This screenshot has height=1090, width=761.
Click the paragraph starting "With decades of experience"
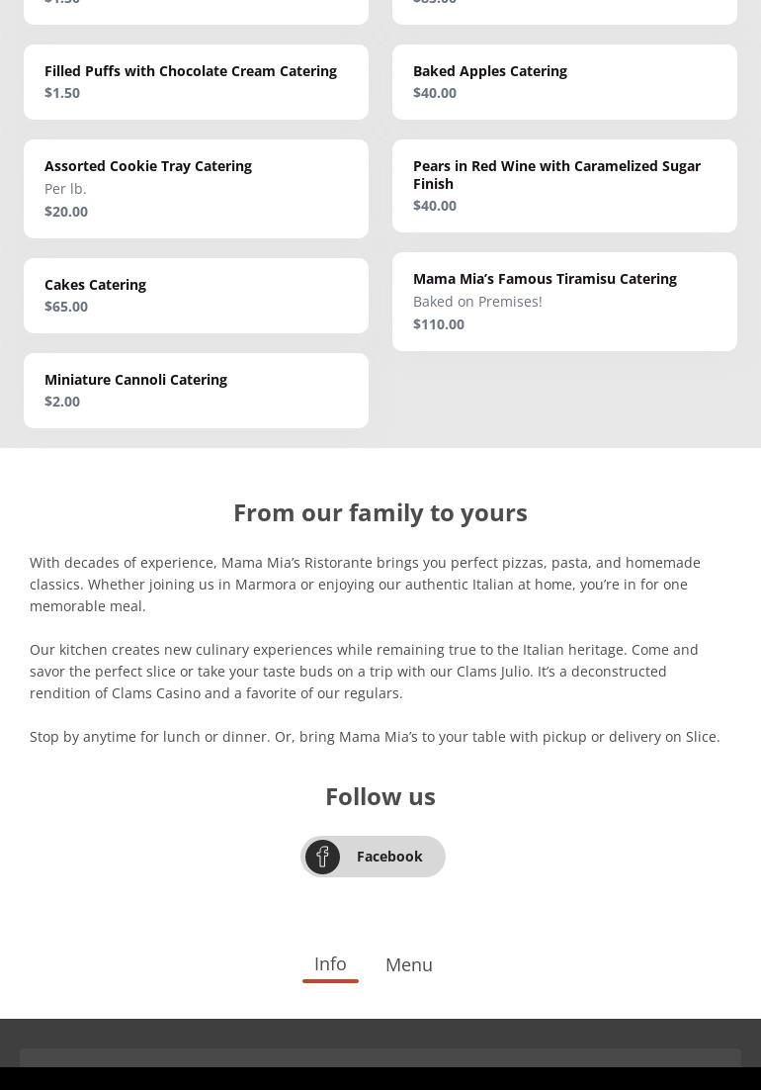pos(366,584)
